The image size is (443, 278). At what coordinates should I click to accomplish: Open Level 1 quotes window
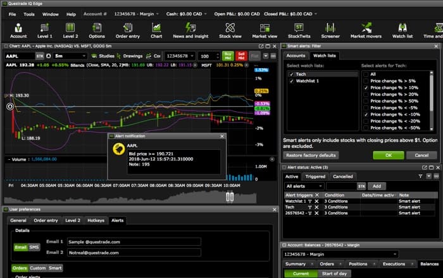45,31
